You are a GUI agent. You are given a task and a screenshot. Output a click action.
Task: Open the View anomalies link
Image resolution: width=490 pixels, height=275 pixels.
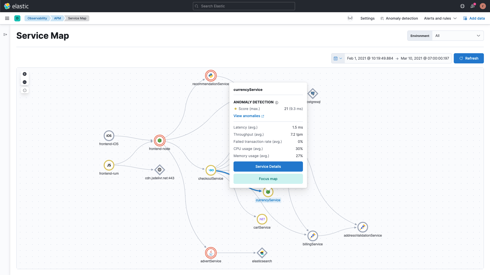click(x=249, y=116)
